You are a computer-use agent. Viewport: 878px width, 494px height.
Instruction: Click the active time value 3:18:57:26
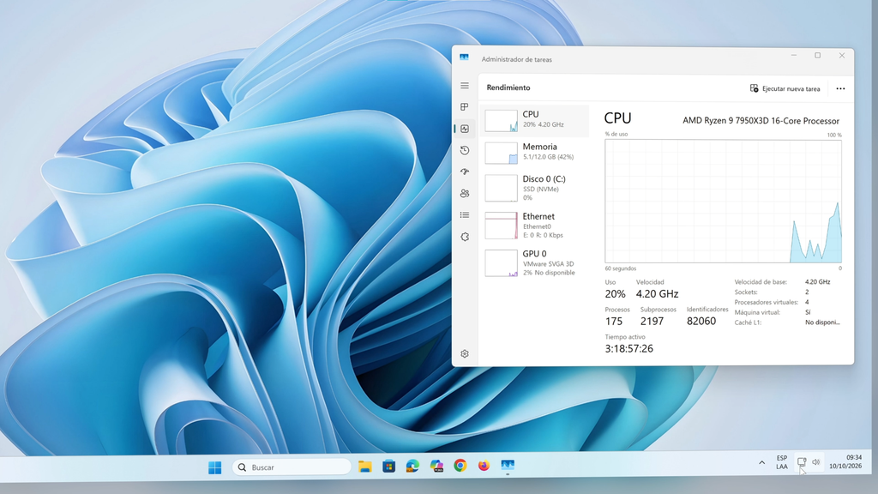[x=628, y=348]
